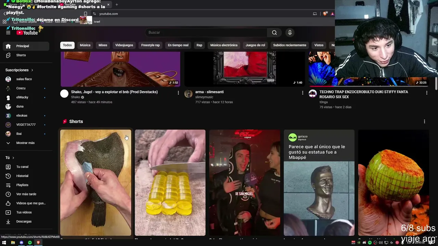
Task: Expand Mostrar más subscriptions
Action: pos(26,143)
